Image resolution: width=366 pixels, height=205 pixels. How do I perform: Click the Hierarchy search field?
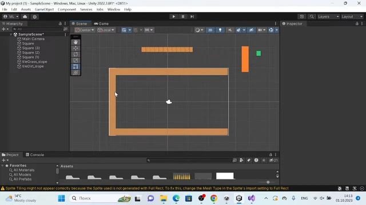click(x=38, y=29)
